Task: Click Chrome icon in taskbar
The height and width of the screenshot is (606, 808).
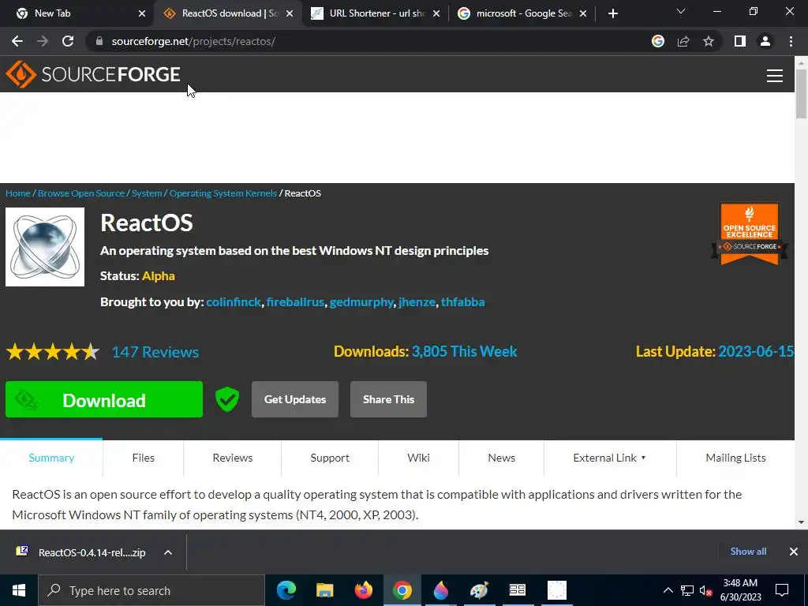Action: [402, 590]
